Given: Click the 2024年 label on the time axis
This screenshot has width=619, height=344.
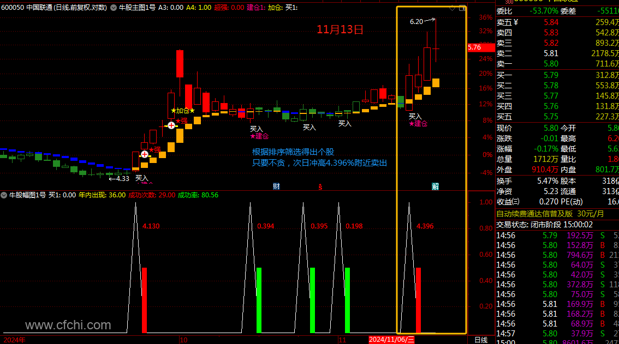Looking at the screenshot, I should click(15, 340).
